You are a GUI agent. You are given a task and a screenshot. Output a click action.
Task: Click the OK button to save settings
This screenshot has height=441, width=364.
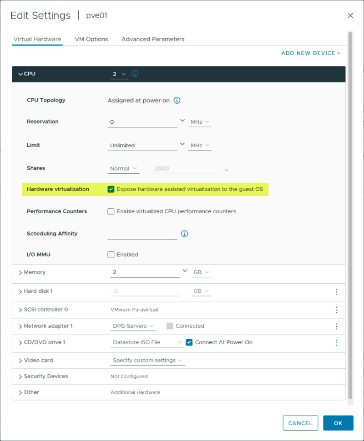point(338,423)
